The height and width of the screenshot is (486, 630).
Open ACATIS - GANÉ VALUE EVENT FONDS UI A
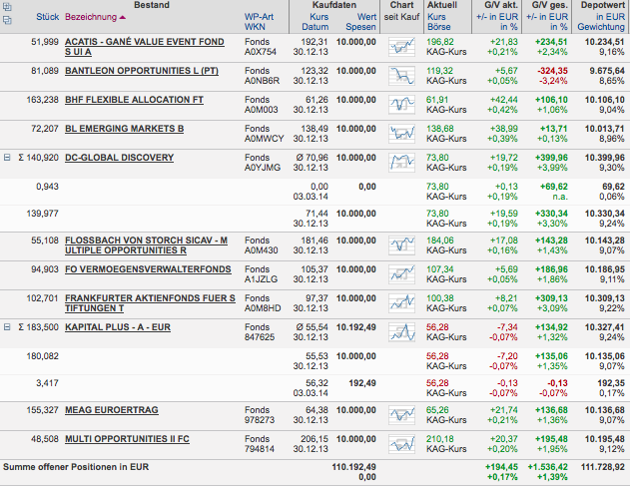coord(145,47)
